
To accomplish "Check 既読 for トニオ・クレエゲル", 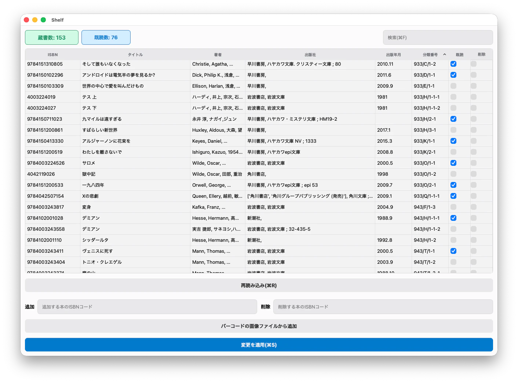I will click(x=453, y=262).
